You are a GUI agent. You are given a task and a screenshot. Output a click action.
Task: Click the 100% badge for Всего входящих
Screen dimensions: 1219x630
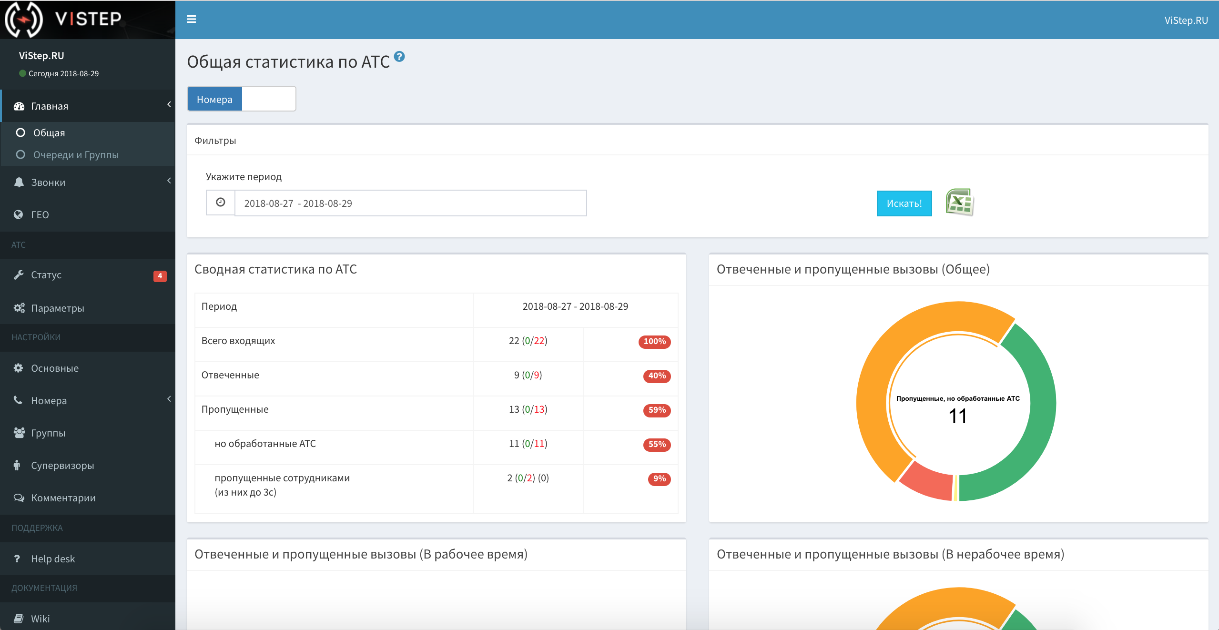(x=654, y=341)
